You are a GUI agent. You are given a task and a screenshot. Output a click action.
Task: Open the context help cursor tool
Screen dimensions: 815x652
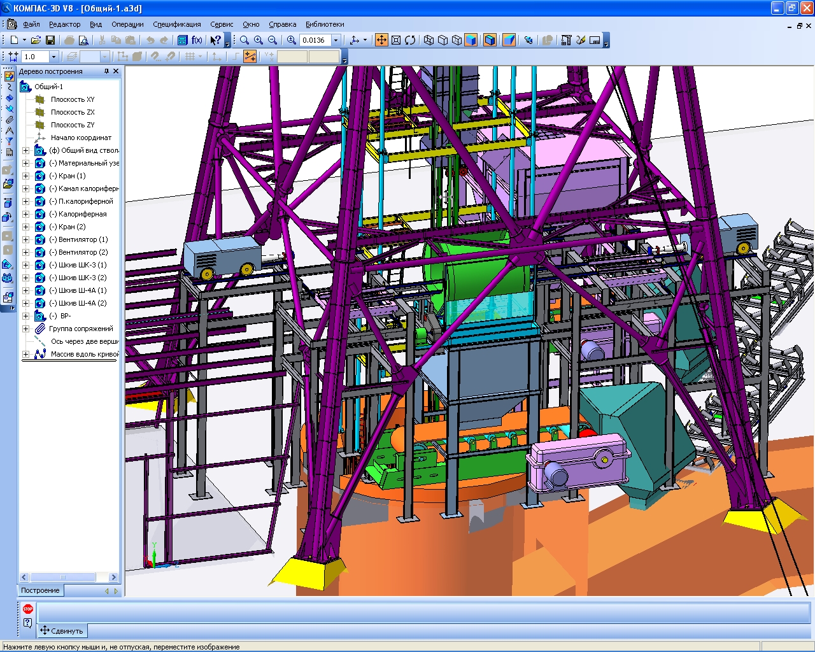216,40
